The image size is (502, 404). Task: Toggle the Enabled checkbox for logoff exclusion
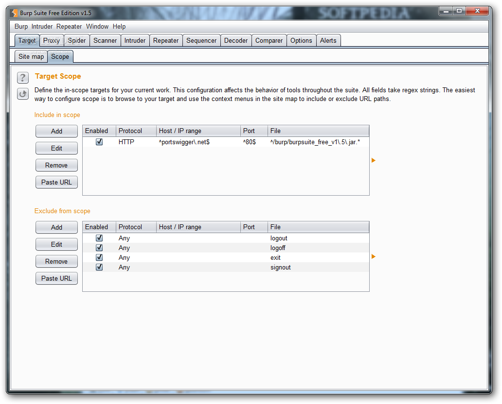click(x=99, y=248)
